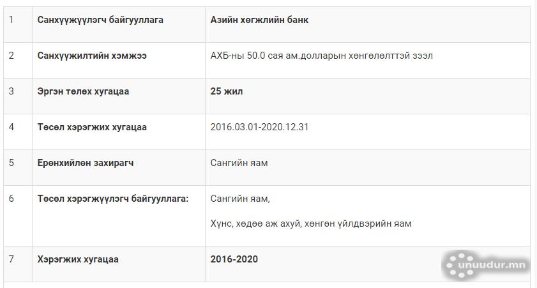
Task: Select 'Сангийн яам' in the Ерөнхийлөн захирагч row
Action: tap(239, 163)
